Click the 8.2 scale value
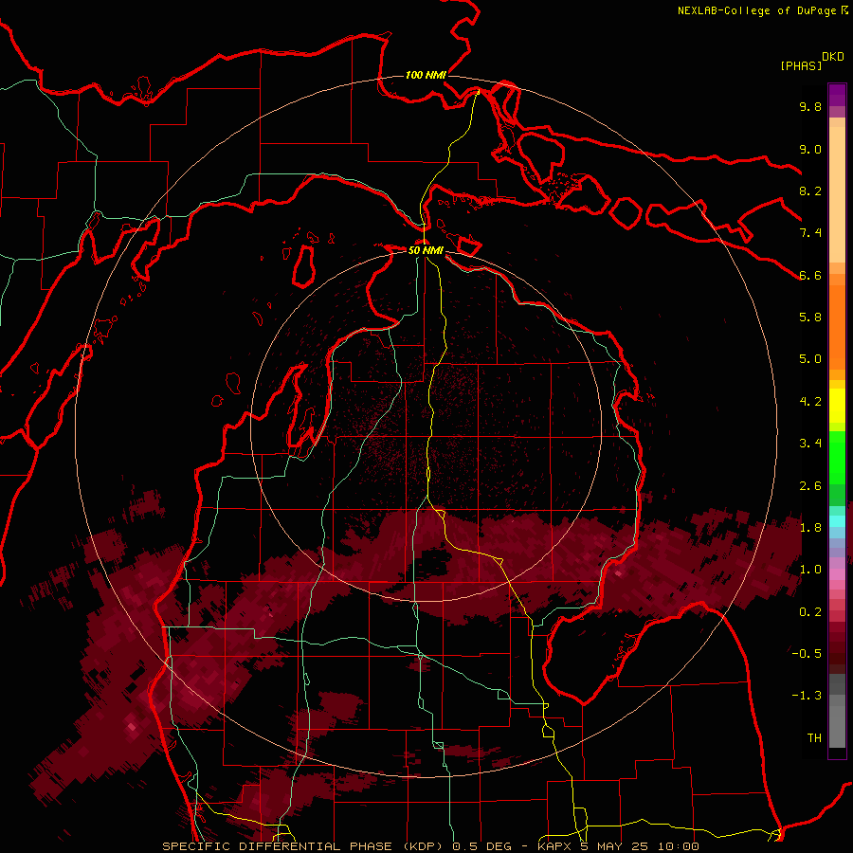 [x=810, y=191]
